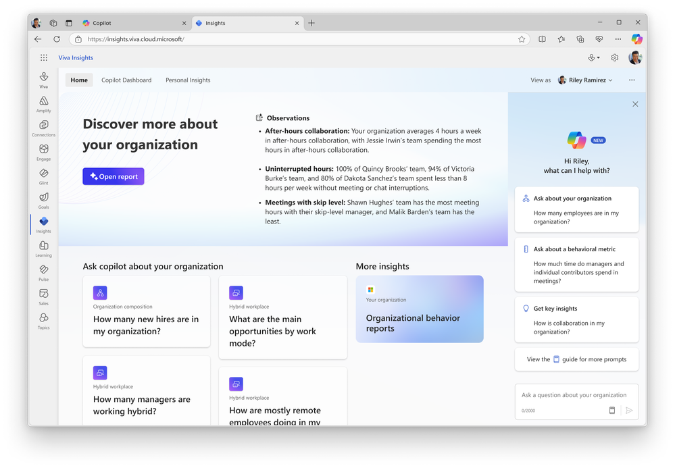Expand the Viva dropdown in header
This screenshot has width=675, height=468.
click(x=594, y=57)
